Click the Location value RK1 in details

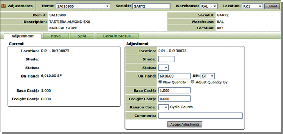[220, 28]
